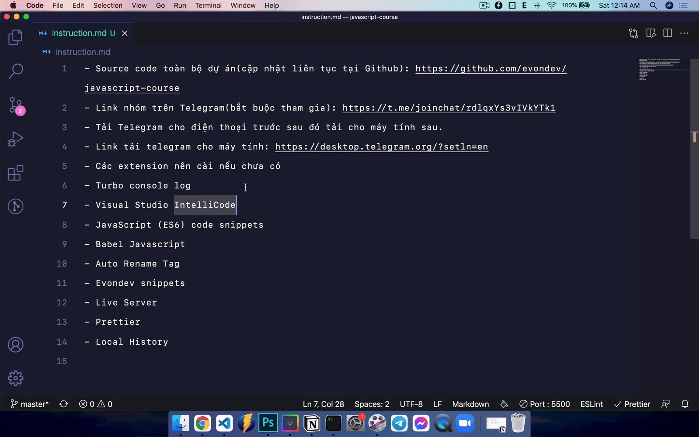Toggle ESLint in the status bar
699x437 pixels.
pyautogui.click(x=591, y=404)
